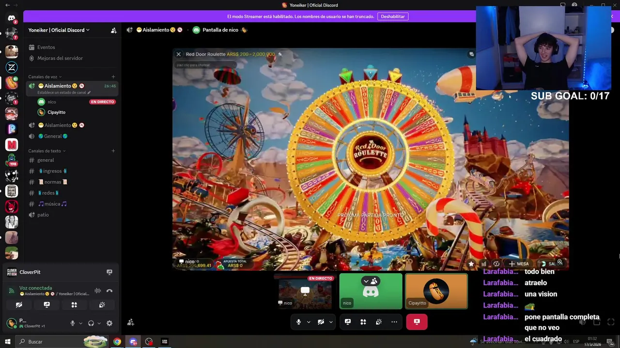Open the red M server icon
620x348 pixels.
point(12,145)
